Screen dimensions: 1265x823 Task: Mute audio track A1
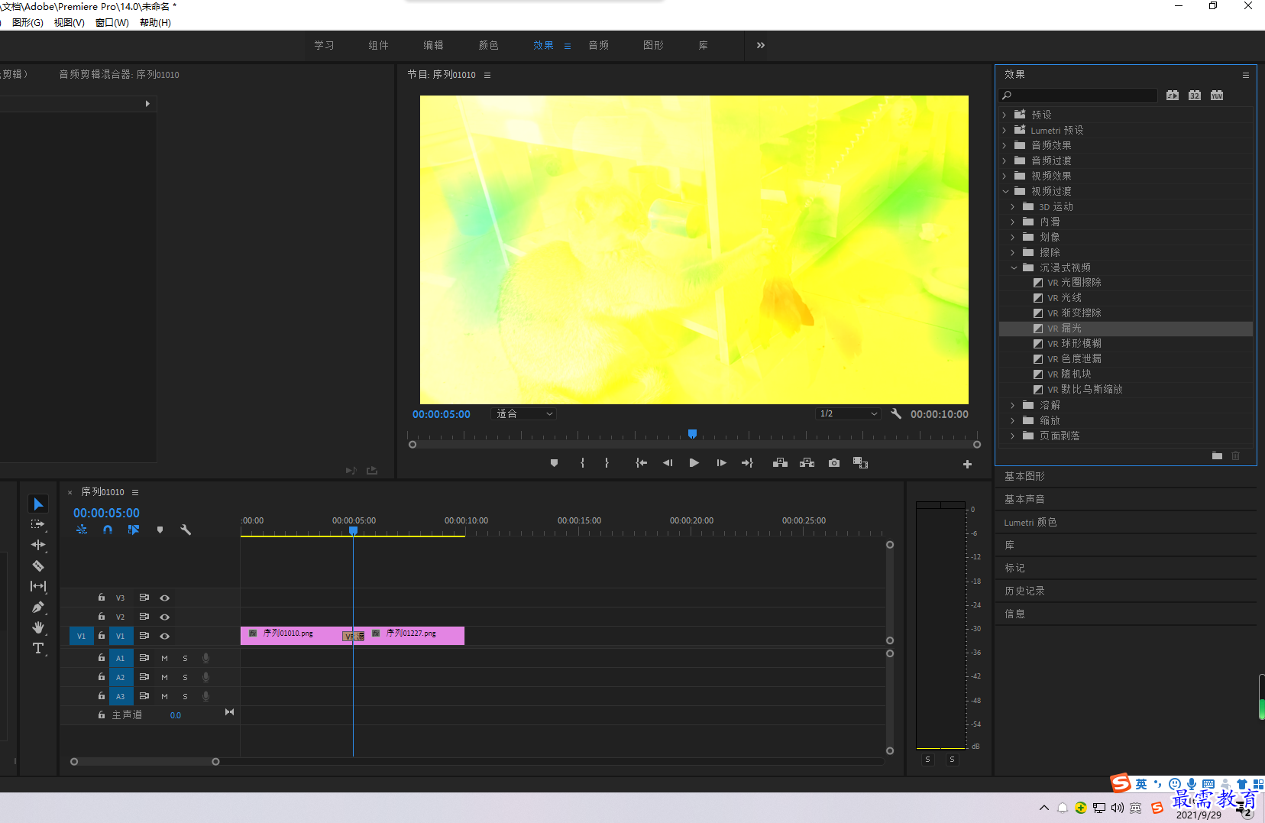point(164,658)
